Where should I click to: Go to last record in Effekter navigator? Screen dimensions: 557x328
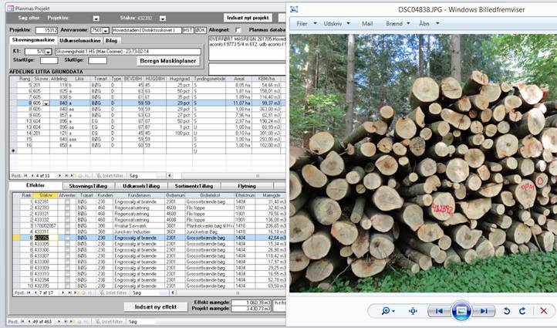pyautogui.click(x=69, y=292)
